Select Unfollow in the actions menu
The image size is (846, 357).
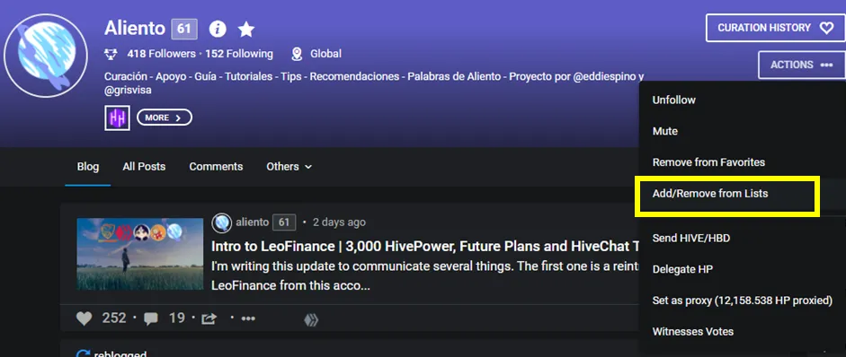coord(674,100)
